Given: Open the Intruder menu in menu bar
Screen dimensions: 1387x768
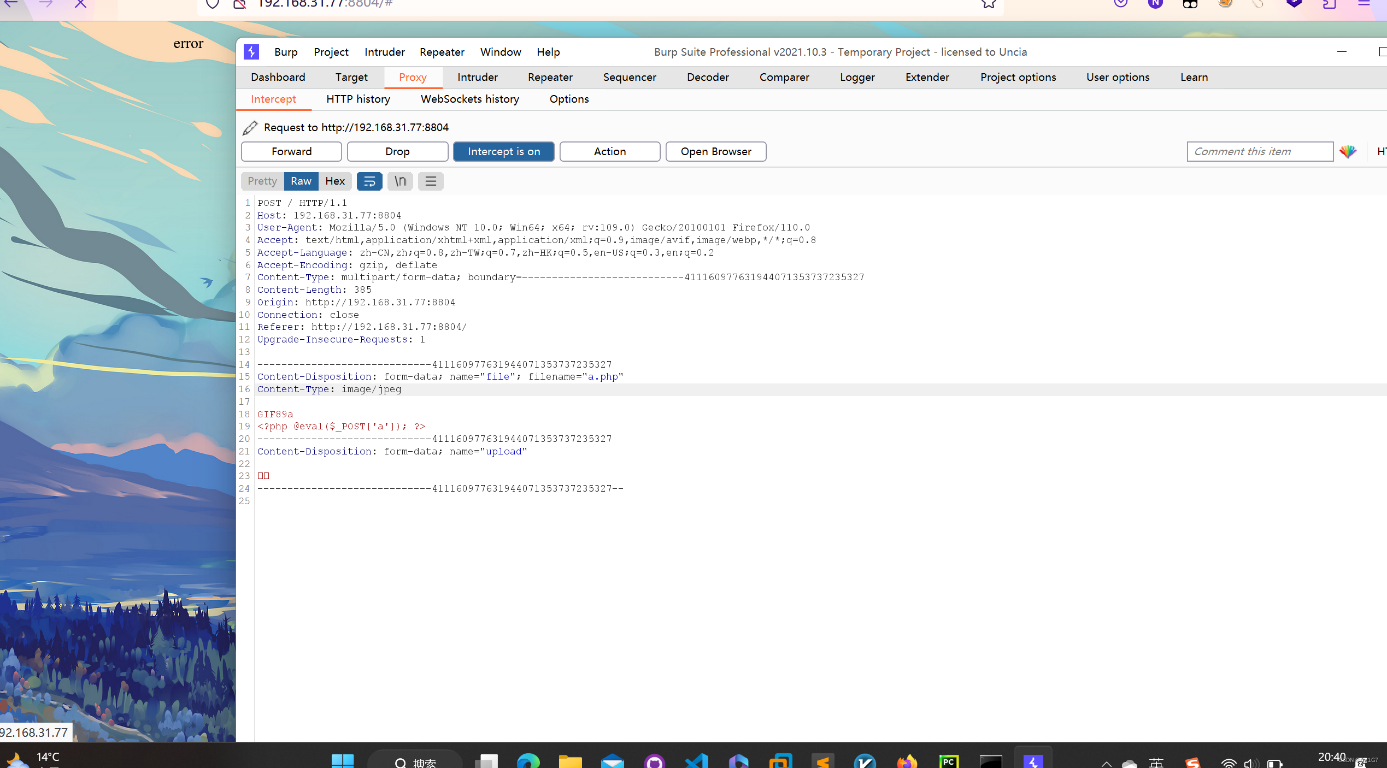Looking at the screenshot, I should click(385, 52).
